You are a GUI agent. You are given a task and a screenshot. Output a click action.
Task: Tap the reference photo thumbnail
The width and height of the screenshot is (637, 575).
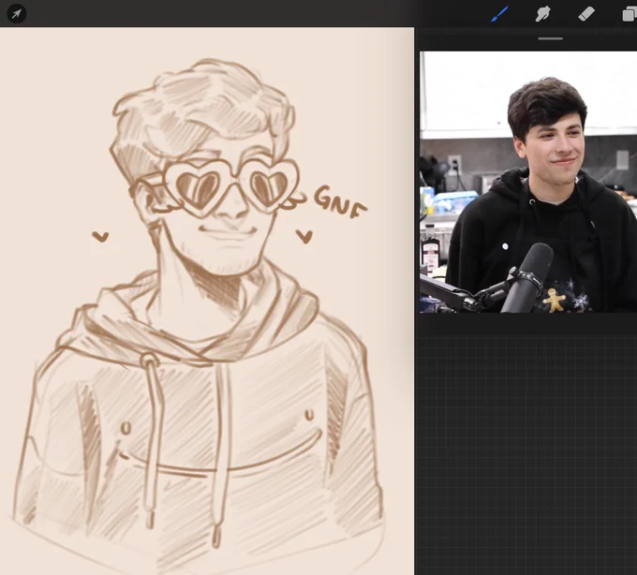pos(528,182)
